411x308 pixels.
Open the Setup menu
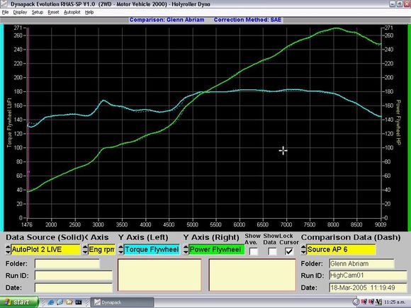(38, 12)
